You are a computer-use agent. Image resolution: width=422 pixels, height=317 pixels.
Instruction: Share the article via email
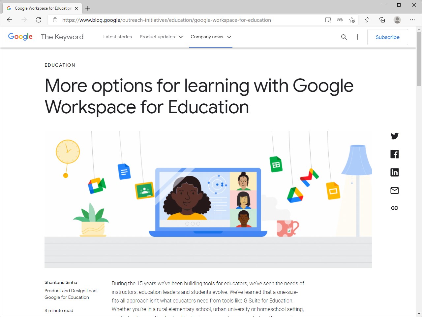[394, 190]
